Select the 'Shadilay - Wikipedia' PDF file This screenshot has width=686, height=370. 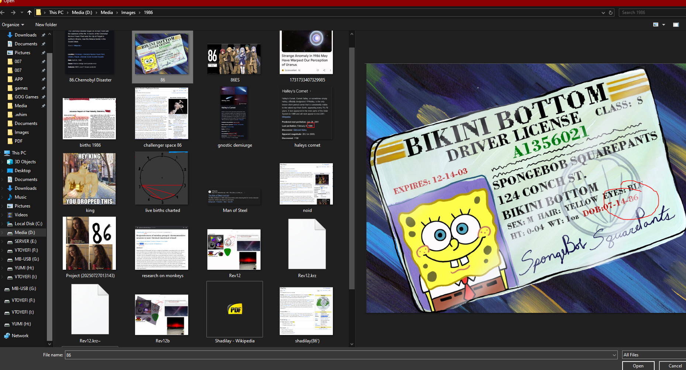coord(235,313)
